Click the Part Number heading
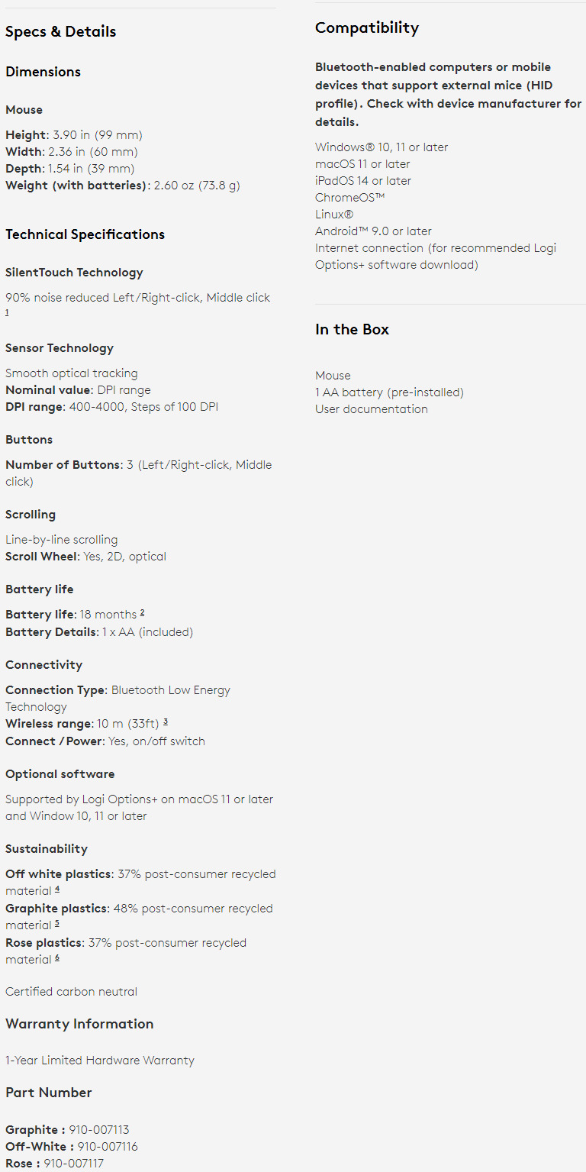The image size is (586, 1172). (x=49, y=1093)
